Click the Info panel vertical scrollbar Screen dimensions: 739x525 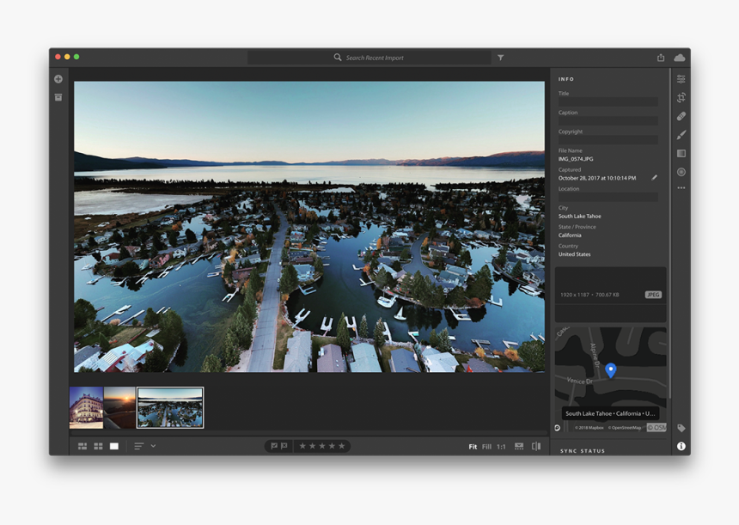669,233
